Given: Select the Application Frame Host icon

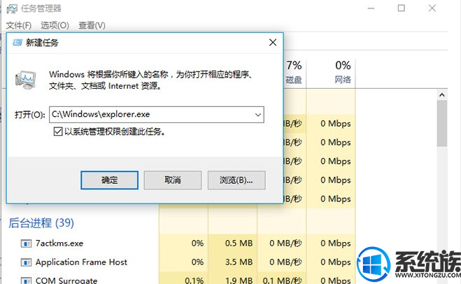Looking at the screenshot, I should click(x=26, y=262).
